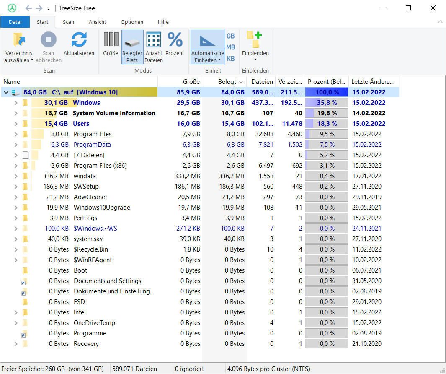The width and height of the screenshot is (446, 374).
Task: Open the Optionen ribbon tab
Action: (131, 22)
